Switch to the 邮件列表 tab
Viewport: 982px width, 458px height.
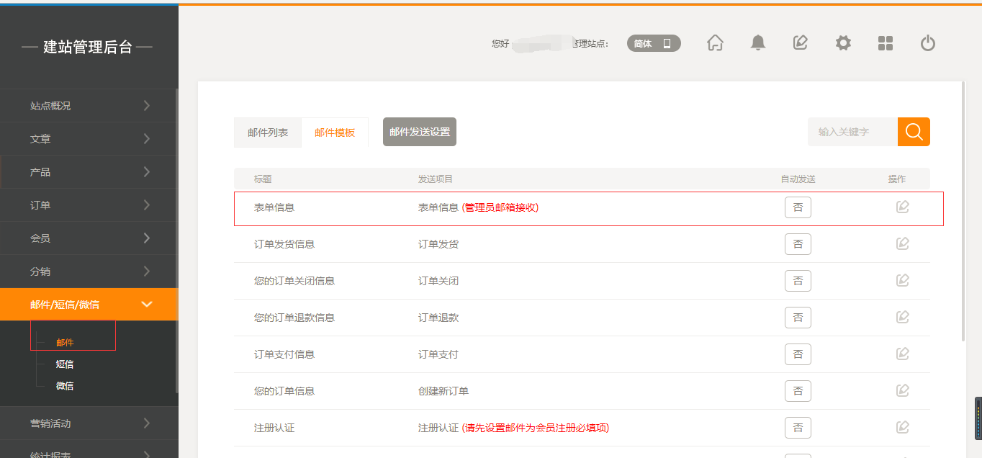[268, 133]
